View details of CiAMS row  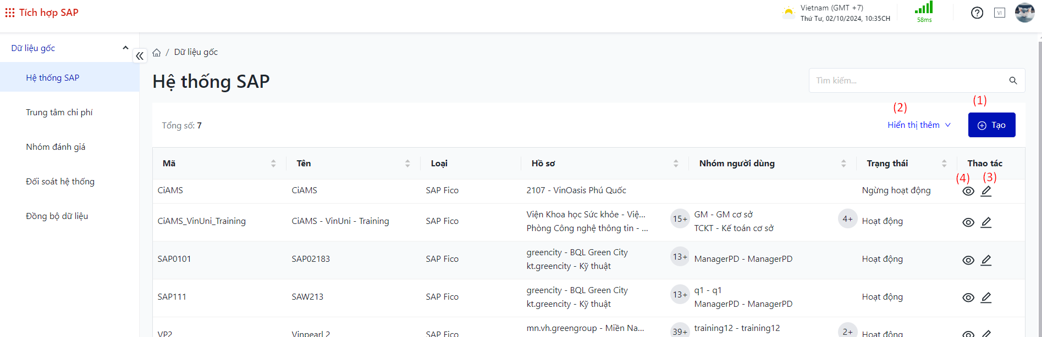point(968,191)
